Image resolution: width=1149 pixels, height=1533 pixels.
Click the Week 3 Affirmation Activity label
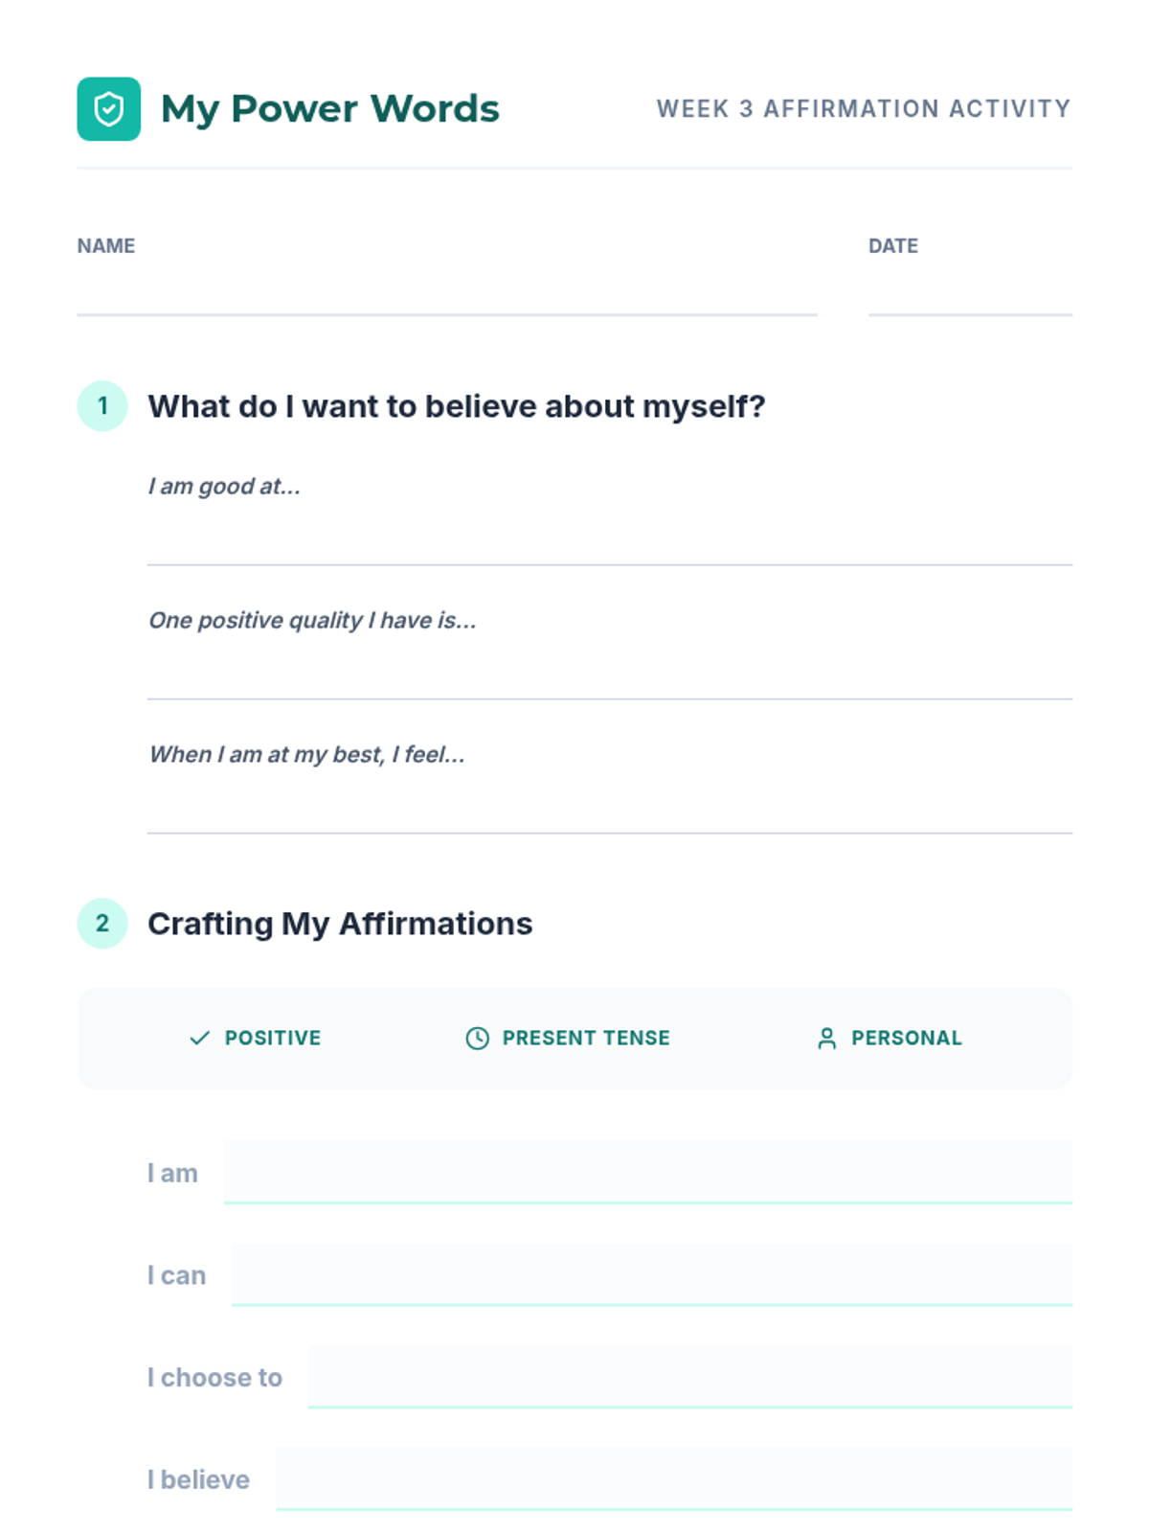coord(864,108)
